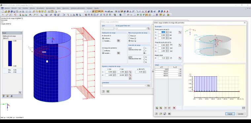
Task: Open the Herramientas menu
Action: (51, 8)
